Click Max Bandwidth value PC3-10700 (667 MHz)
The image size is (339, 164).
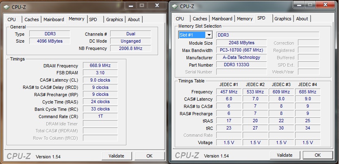(x=241, y=50)
